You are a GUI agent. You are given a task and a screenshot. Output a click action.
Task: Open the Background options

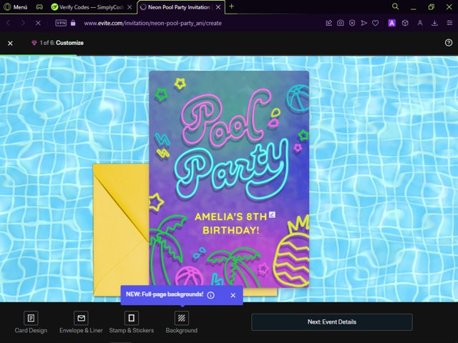coord(182,322)
